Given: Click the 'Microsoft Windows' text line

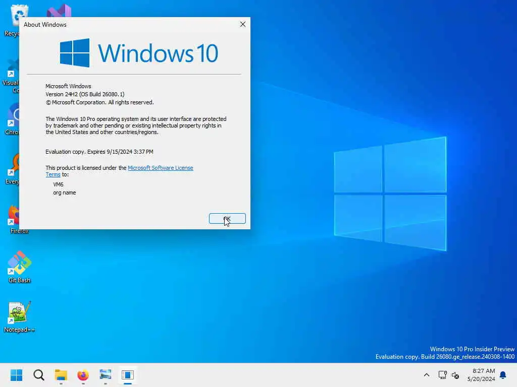Looking at the screenshot, I should (x=68, y=86).
